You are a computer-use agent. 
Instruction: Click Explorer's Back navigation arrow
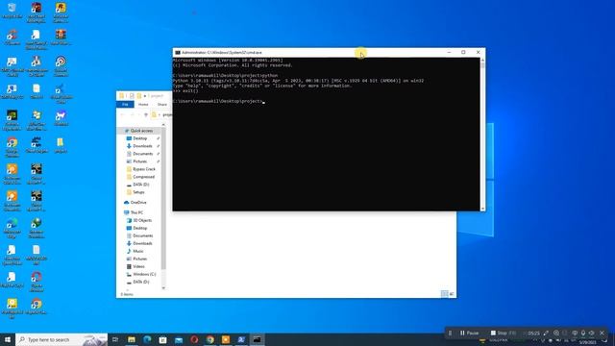[x=122, y=115]
